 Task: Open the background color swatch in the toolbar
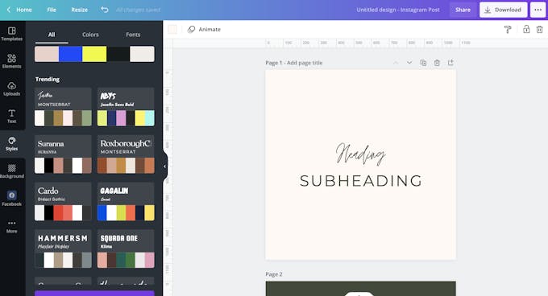172,29
